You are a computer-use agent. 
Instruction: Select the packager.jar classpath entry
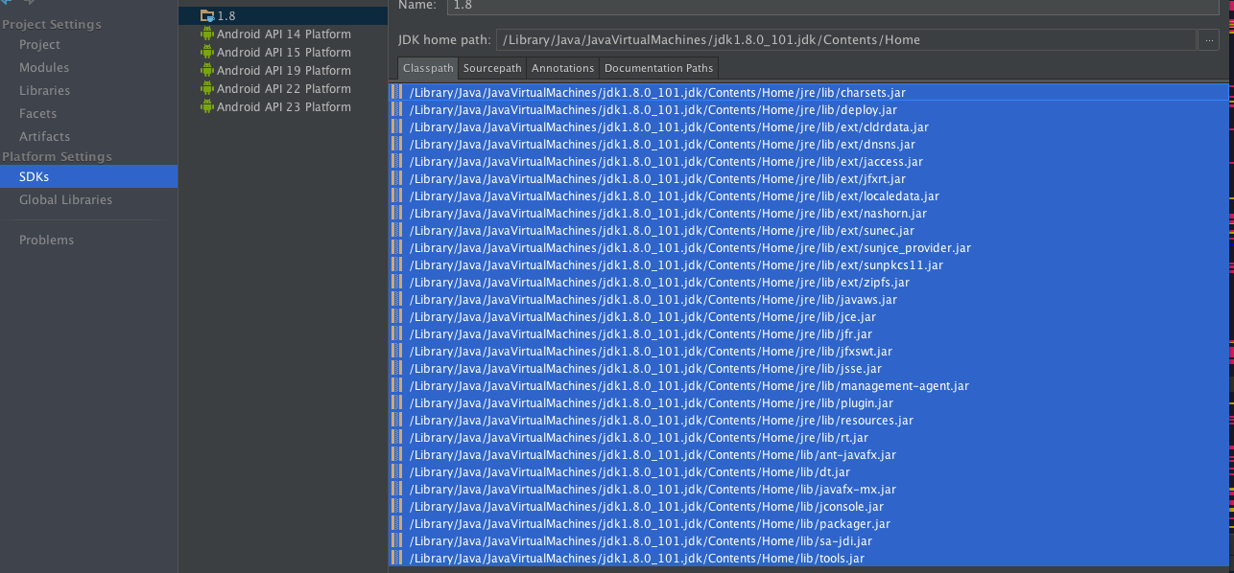coord(809,524)
